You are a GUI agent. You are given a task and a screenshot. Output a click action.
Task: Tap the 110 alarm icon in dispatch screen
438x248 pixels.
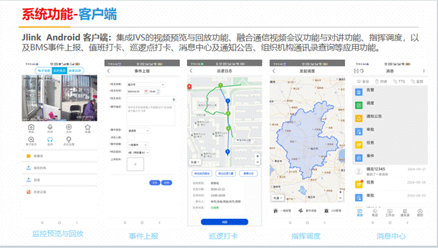point(326,211)
